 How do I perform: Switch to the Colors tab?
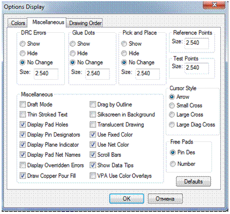pos(18,23)
